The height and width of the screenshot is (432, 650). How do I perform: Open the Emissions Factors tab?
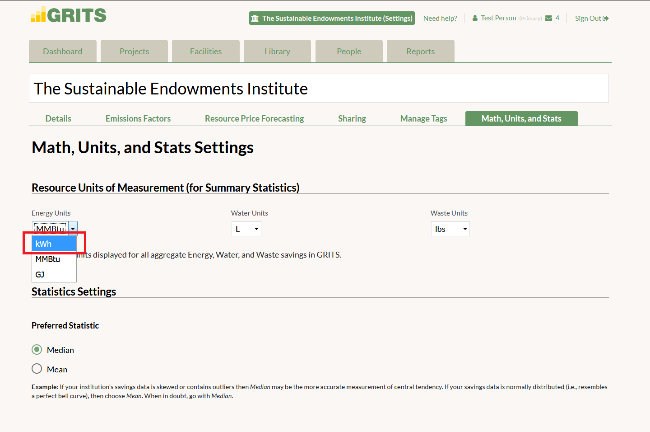click(x=138, y=118)
